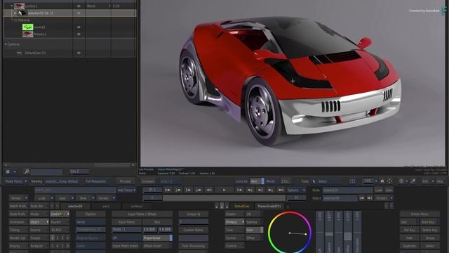Click the Action Menu button

click(x=420, y=214)
